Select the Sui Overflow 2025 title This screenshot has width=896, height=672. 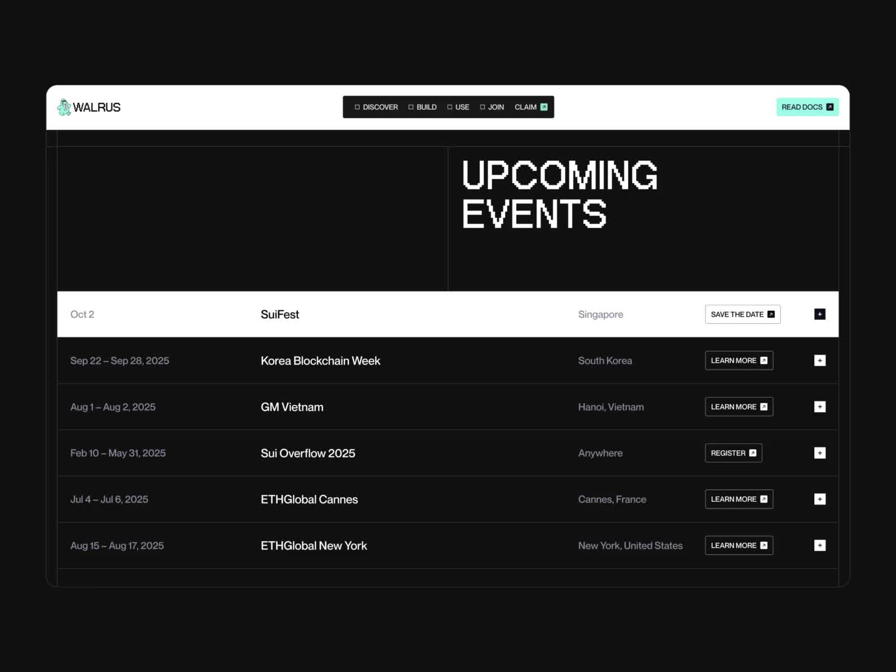coord(308,453)
